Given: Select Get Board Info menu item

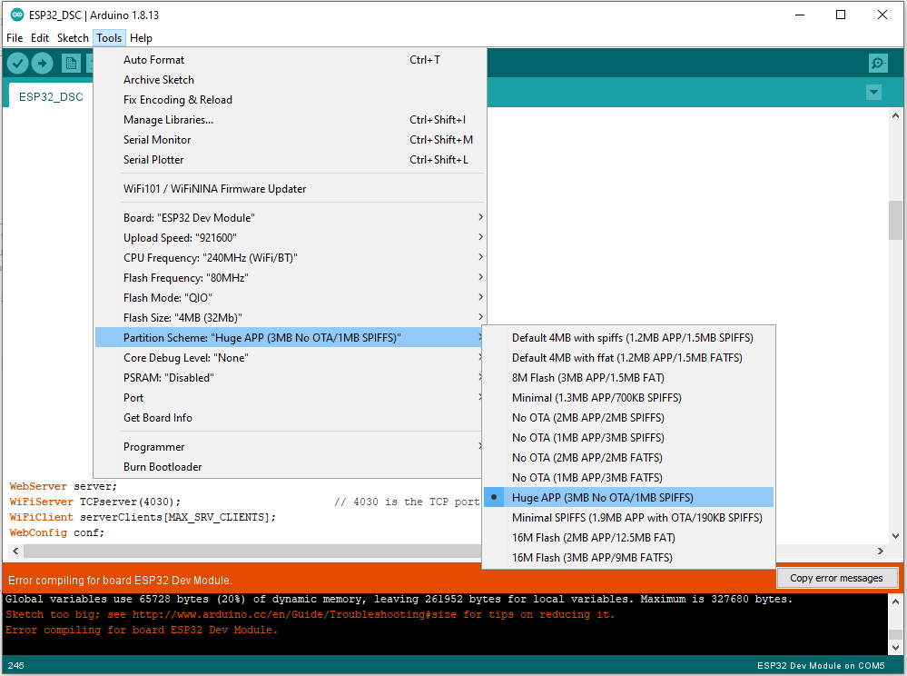Looking at the screenshot, I should (290, 418).
